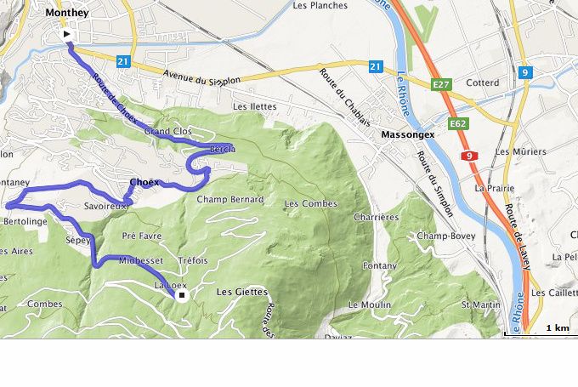
Task: Click the Avenue du Simplon road label
Action: (x=201, y=78)
